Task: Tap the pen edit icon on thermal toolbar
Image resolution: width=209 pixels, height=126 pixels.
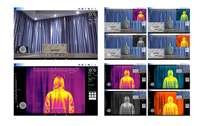Action: tap(65, 111)
